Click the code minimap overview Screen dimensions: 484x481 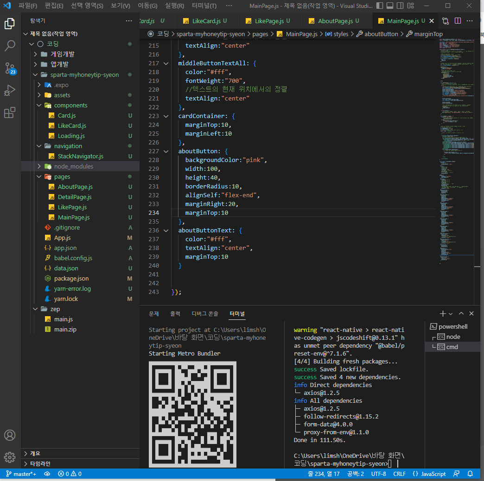tap(457, 151)
